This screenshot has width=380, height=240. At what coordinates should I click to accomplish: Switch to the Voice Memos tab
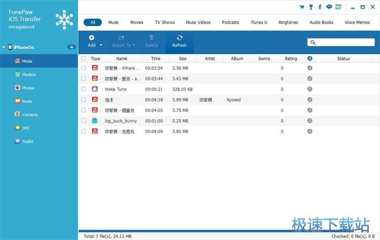click(357, 22)
